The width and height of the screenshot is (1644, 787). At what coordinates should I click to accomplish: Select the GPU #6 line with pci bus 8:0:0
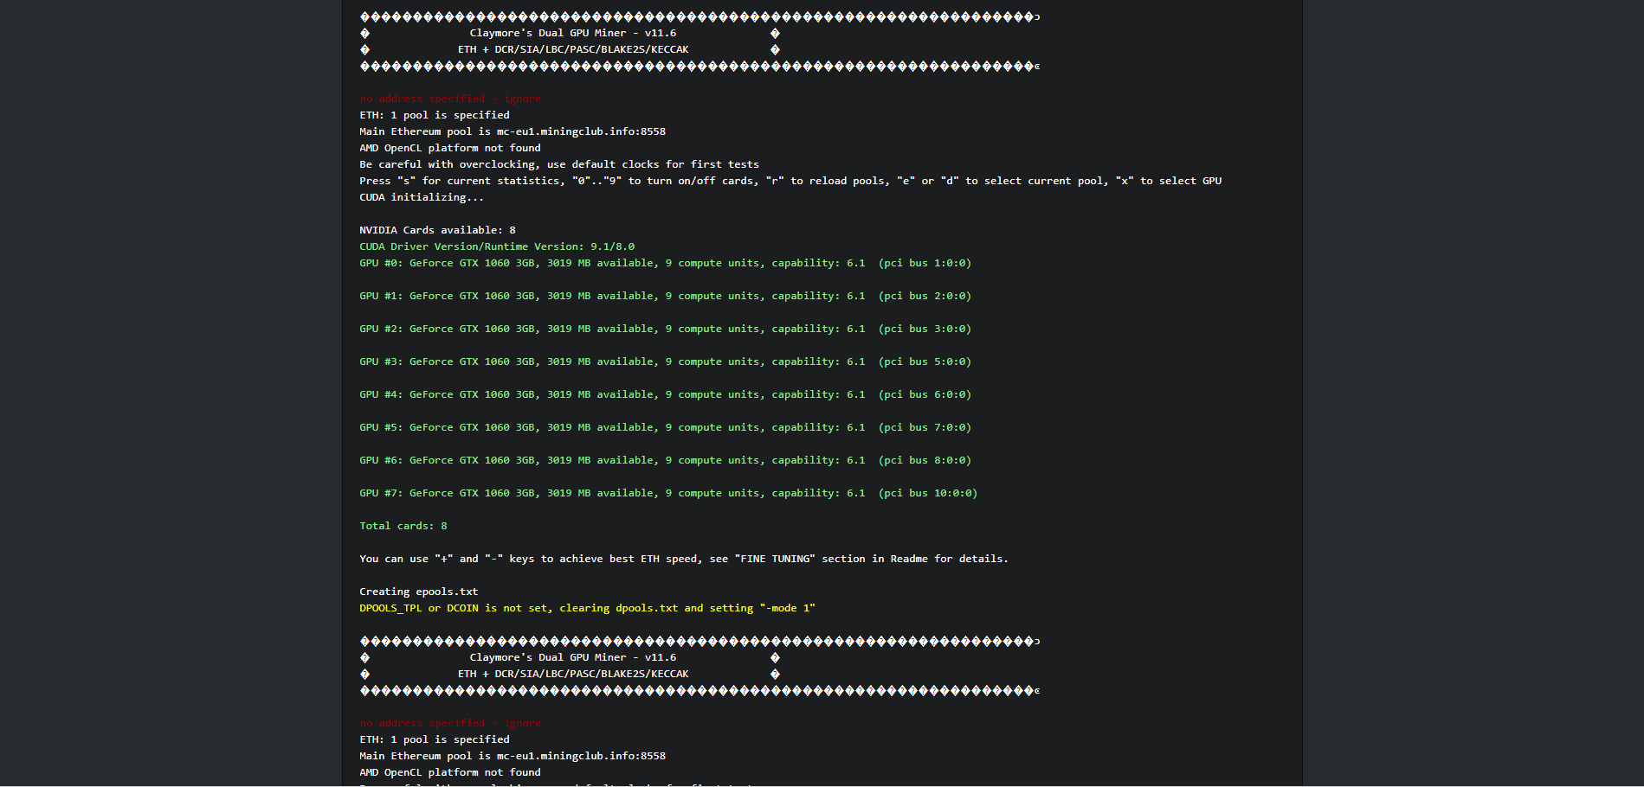pos(665,460)
